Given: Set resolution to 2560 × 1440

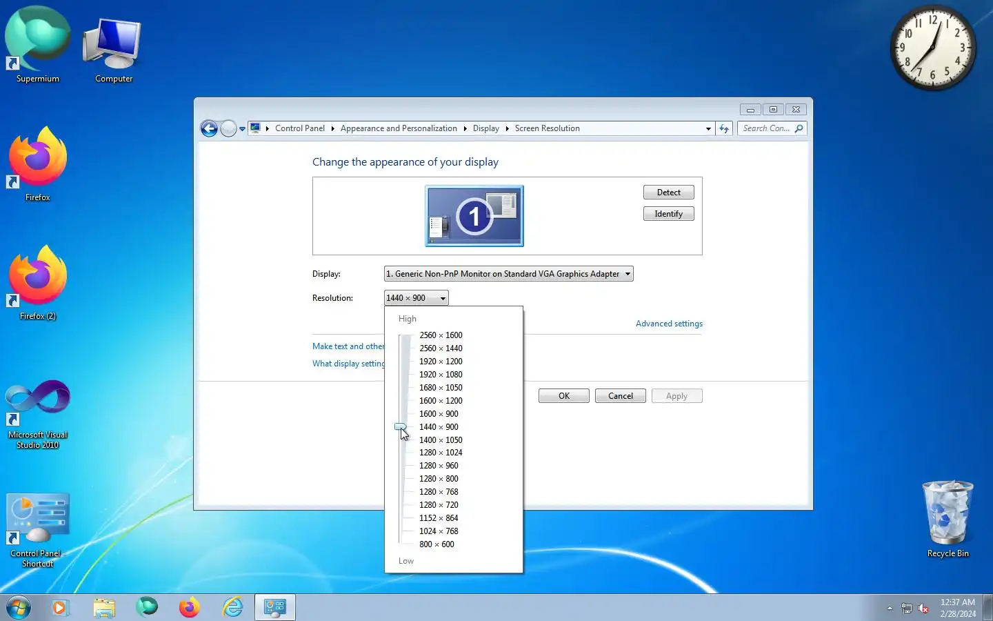Looking at the screenshot, I should pyautogui.click(x=441, y=348).
